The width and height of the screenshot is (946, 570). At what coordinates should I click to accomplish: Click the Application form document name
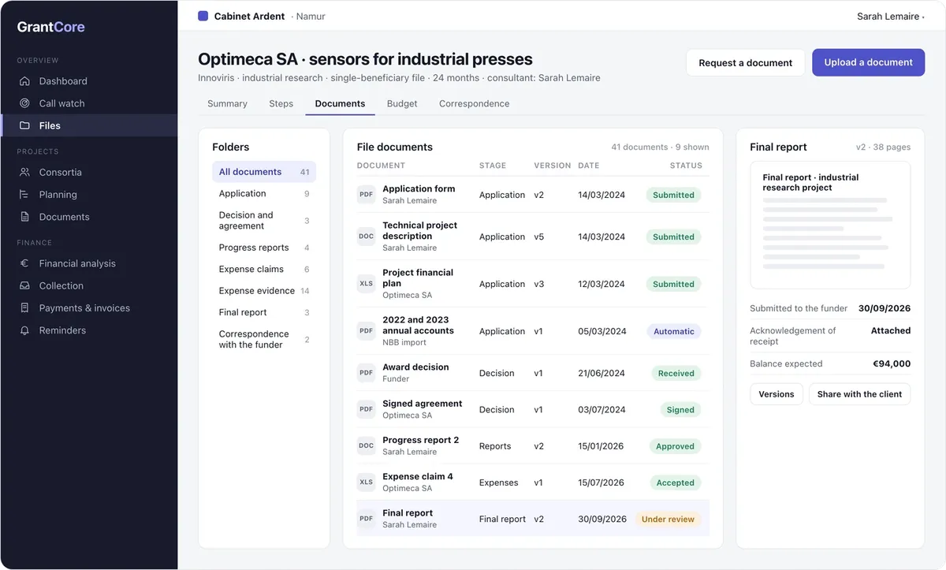[x=419, y=189]
